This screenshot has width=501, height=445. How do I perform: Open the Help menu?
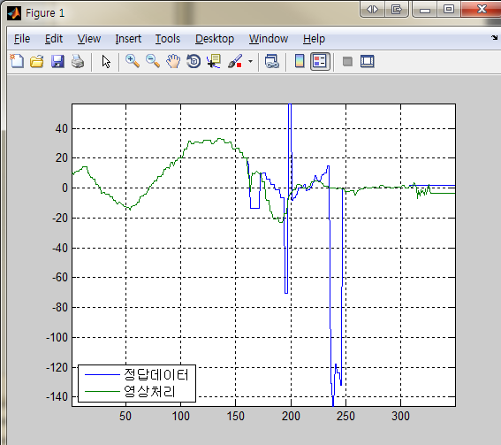tap(314, 39)
